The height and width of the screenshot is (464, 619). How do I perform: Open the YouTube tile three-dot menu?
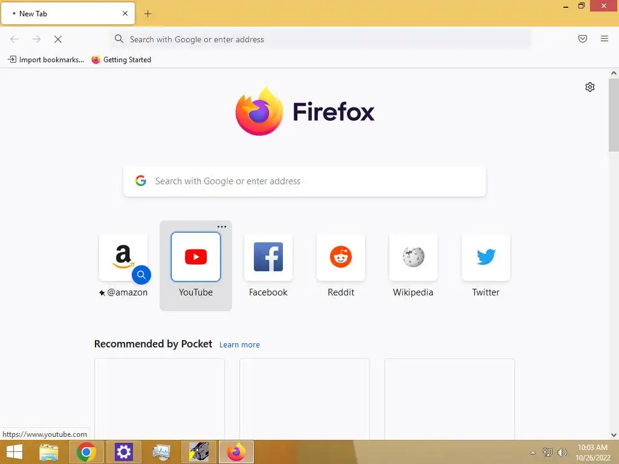click(222, 227)
